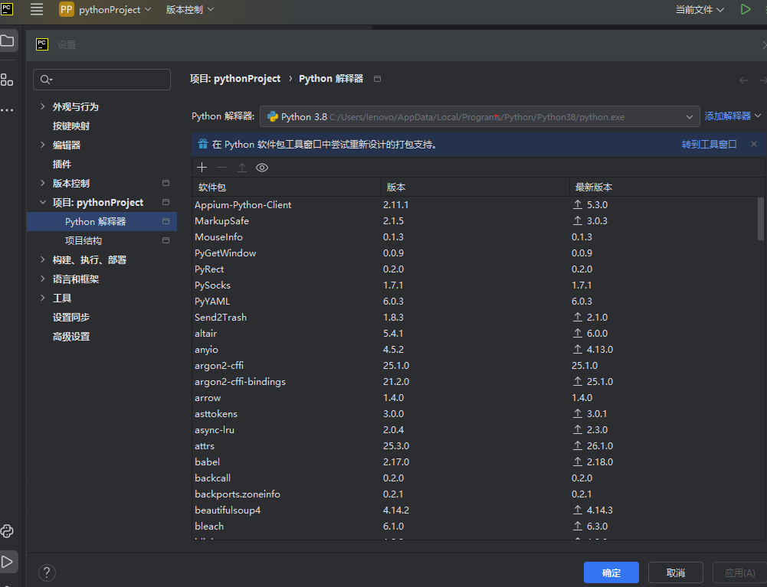Expand the 工具 settings section

tap(43, 298)
